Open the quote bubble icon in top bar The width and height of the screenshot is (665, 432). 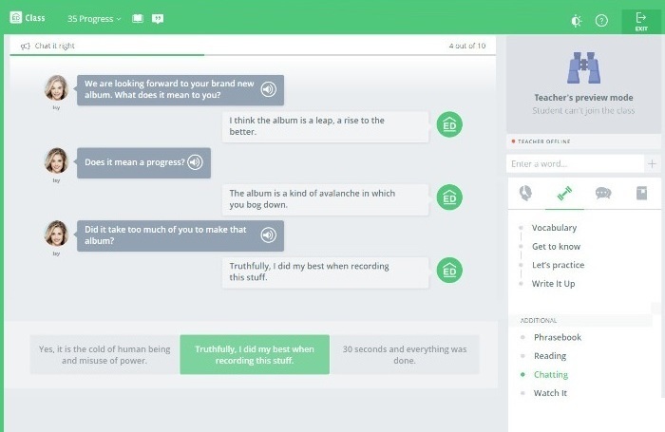pos(158,19)
